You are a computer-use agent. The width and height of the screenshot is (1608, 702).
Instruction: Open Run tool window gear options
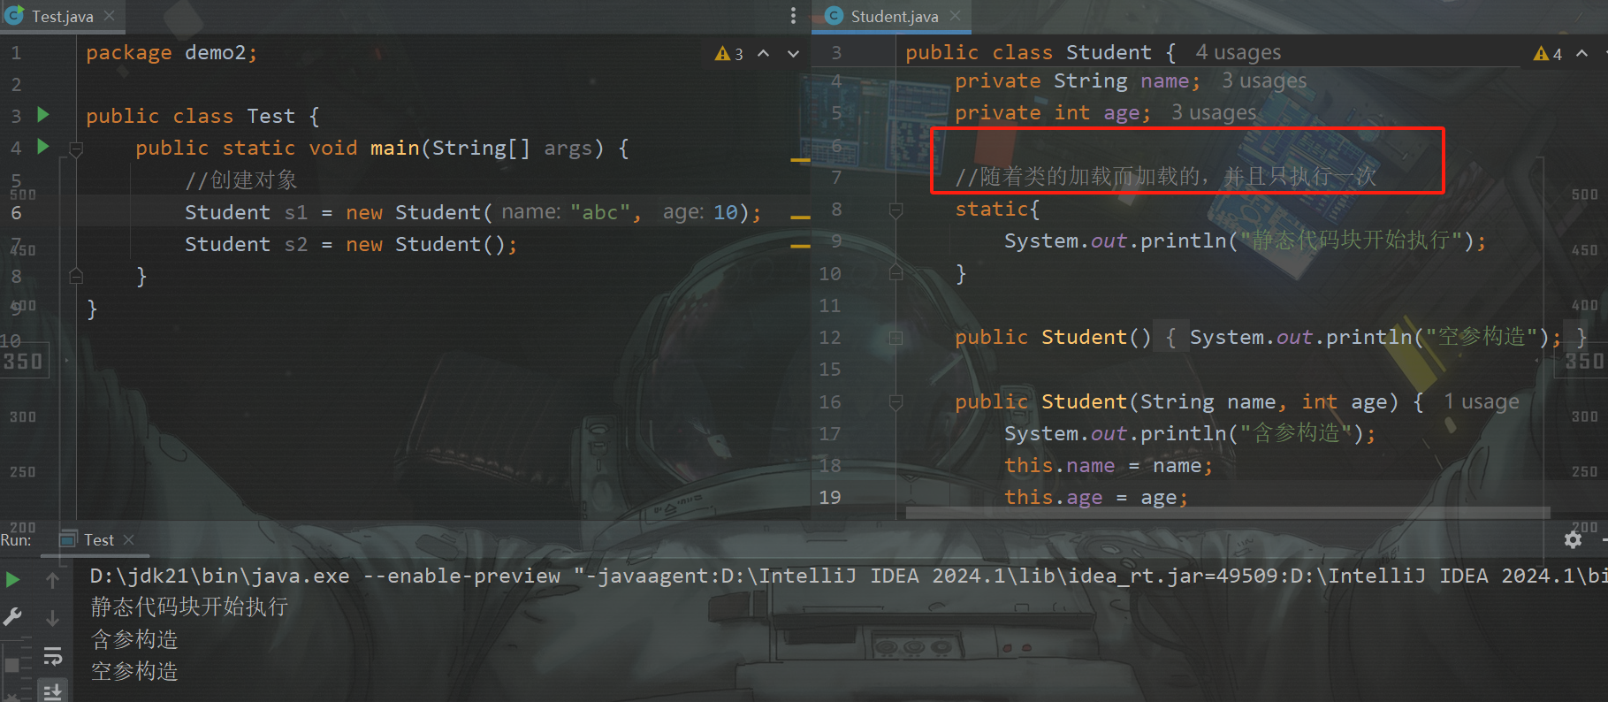(1573, 539)
